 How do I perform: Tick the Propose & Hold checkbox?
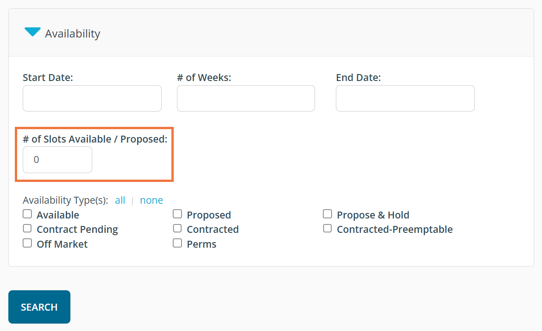click(328, 214)
